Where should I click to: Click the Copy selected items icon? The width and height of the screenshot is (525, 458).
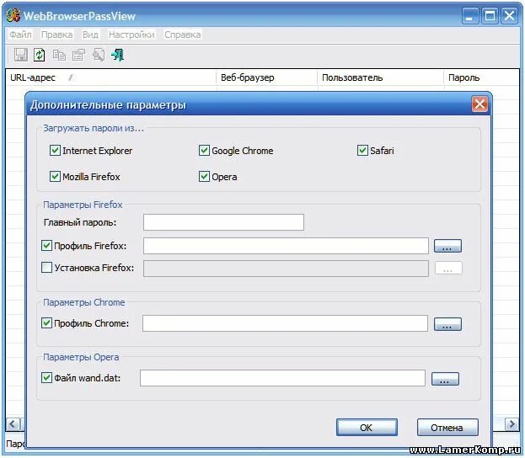coord(59,55)
